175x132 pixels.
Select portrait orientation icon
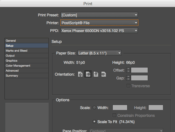80,74
